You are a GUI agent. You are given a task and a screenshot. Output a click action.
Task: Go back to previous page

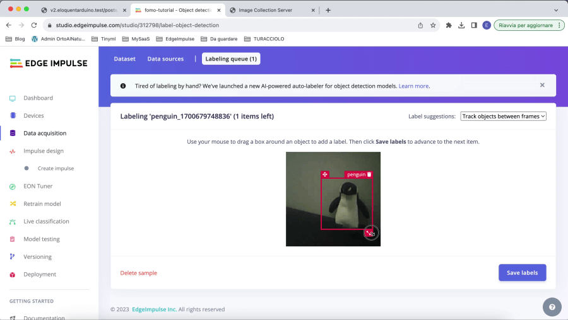[x=9, y=25]
